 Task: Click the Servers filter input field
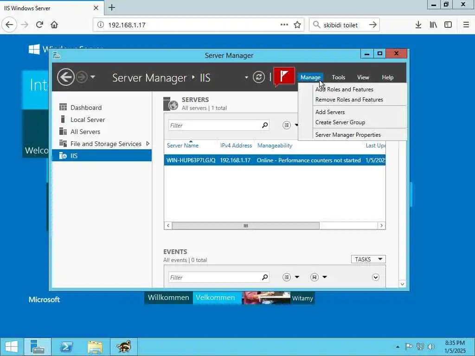tap(214, 125)
